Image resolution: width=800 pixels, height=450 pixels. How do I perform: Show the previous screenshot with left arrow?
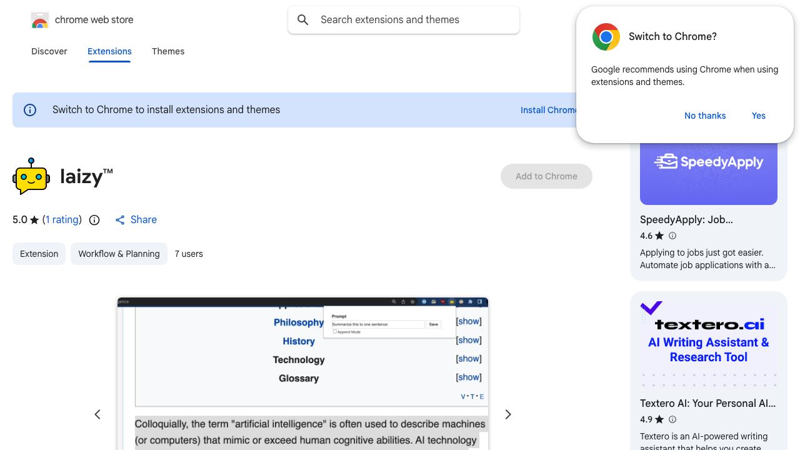[x=97, y=414]
